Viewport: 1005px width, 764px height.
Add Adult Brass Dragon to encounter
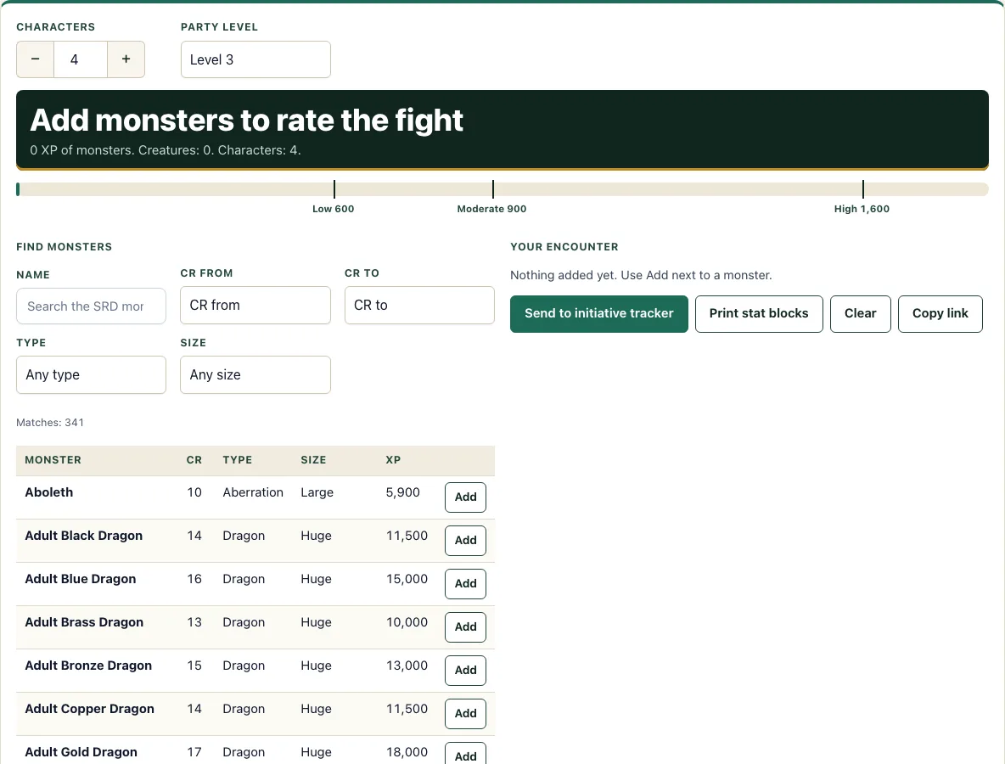click(x=465, y=626)
